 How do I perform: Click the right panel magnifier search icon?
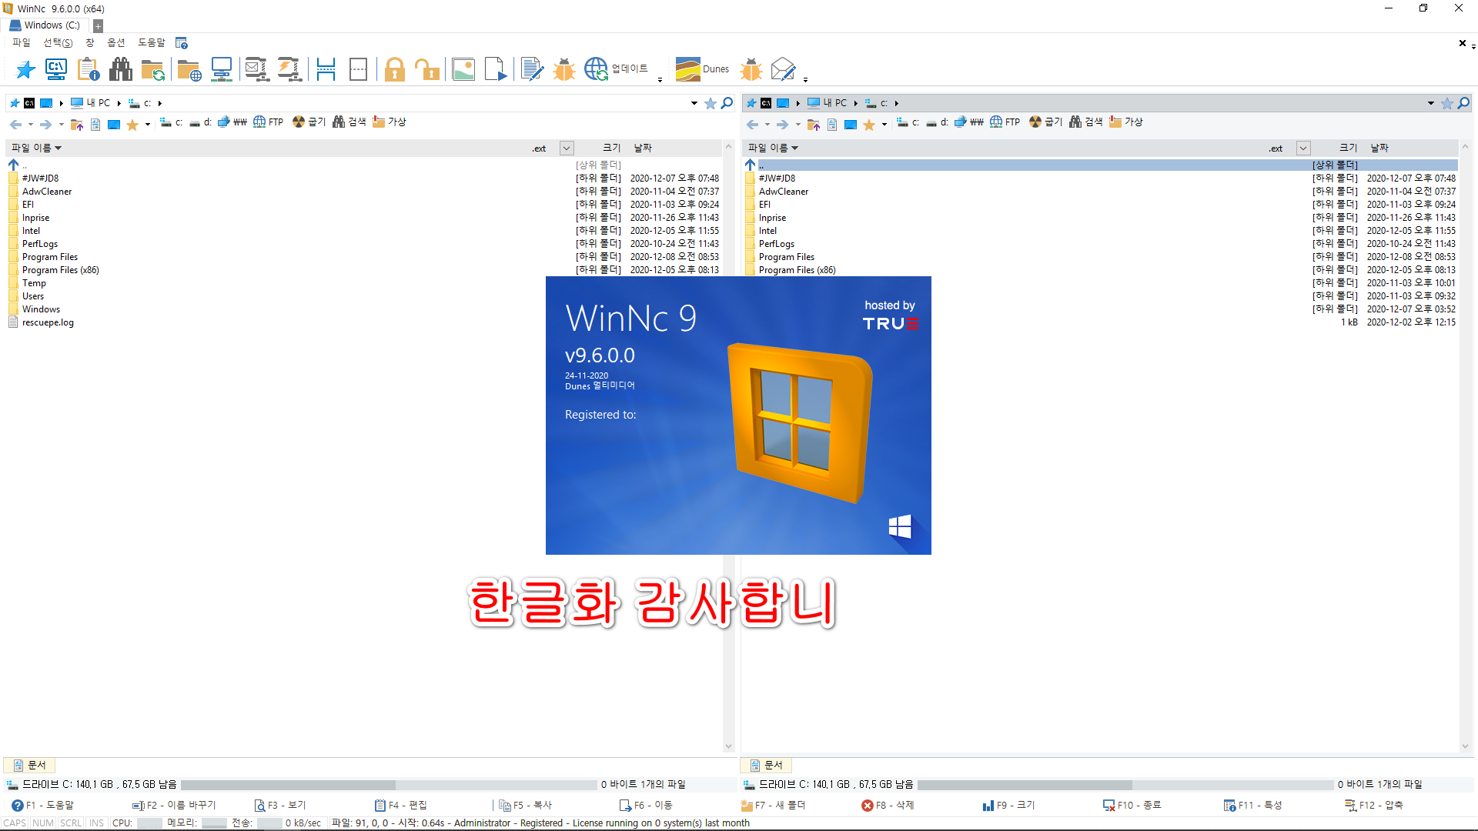(x=1463, y=103)
